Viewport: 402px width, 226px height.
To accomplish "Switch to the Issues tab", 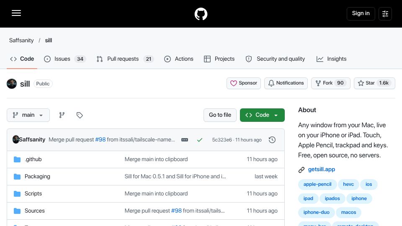I will click(x=65, y=59).
